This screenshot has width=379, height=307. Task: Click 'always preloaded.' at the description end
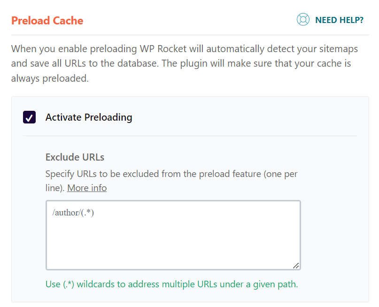click(50, 78)
